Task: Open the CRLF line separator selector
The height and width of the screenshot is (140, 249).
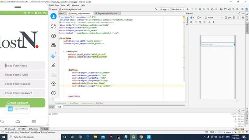Action: point(212,132)
